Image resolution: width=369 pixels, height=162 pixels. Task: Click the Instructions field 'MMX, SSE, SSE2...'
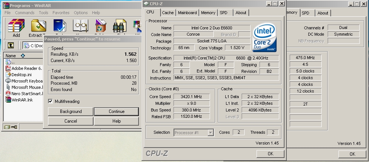point(226,78)
